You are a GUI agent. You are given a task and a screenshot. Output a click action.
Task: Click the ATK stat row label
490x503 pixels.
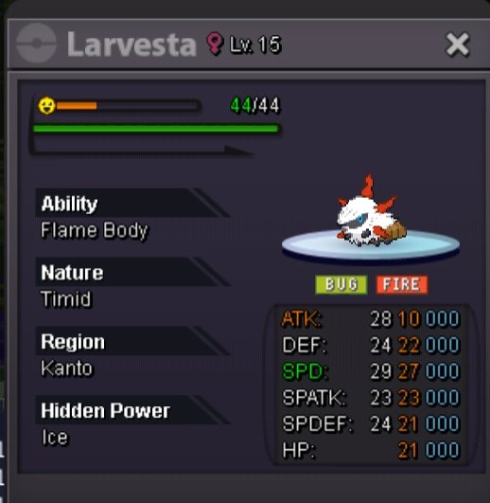302,319
